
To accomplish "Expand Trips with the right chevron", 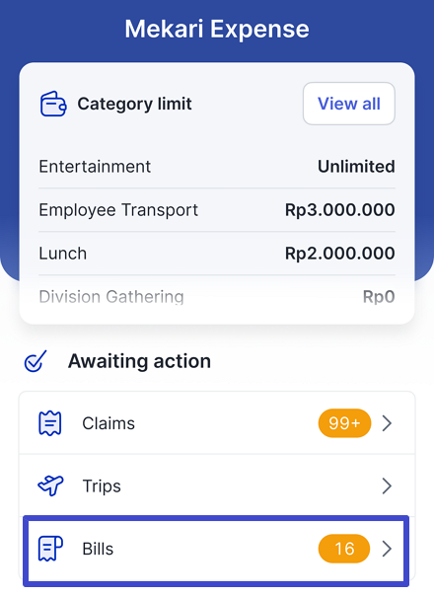I will point(387,485).
